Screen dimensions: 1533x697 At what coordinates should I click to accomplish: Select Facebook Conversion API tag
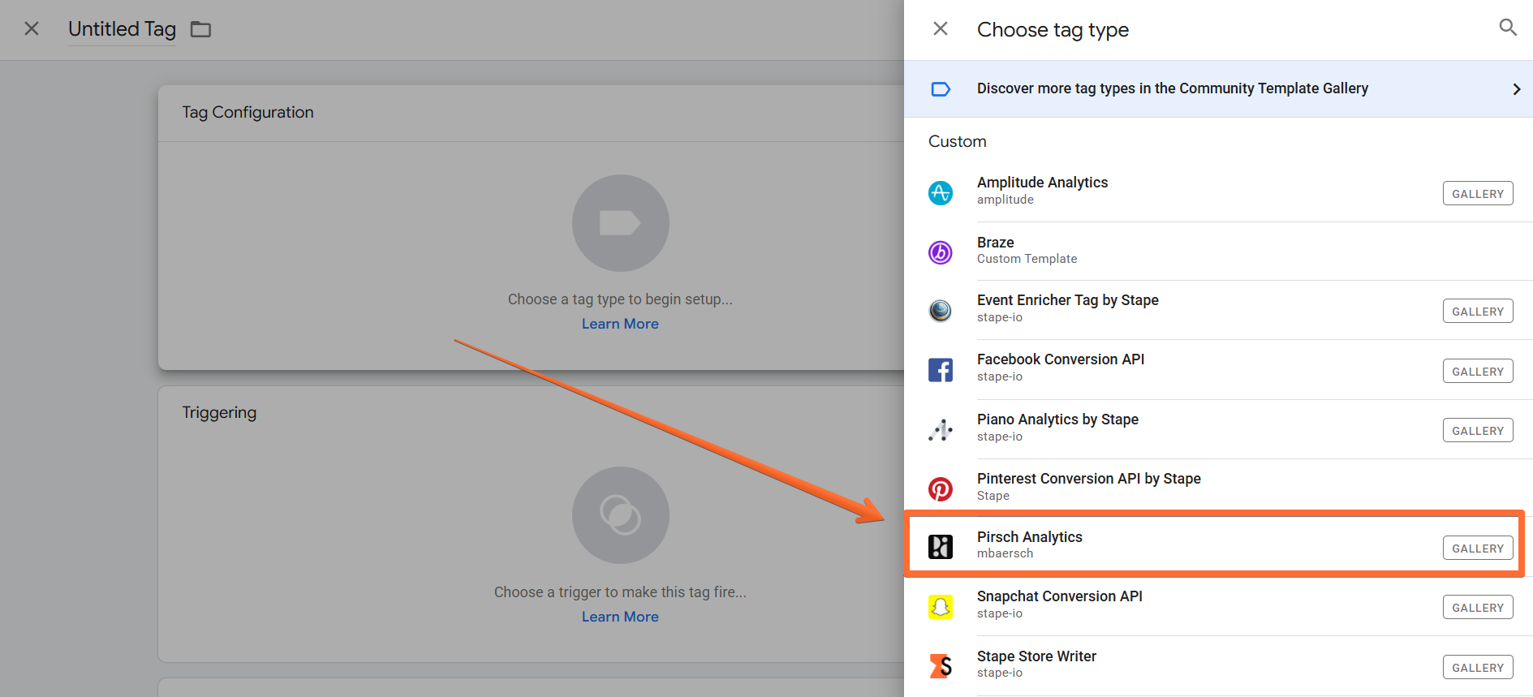coord(1218,369)
